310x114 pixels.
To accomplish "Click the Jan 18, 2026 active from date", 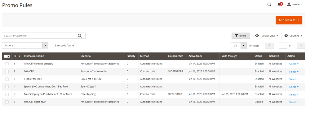I will coord(202,102).
